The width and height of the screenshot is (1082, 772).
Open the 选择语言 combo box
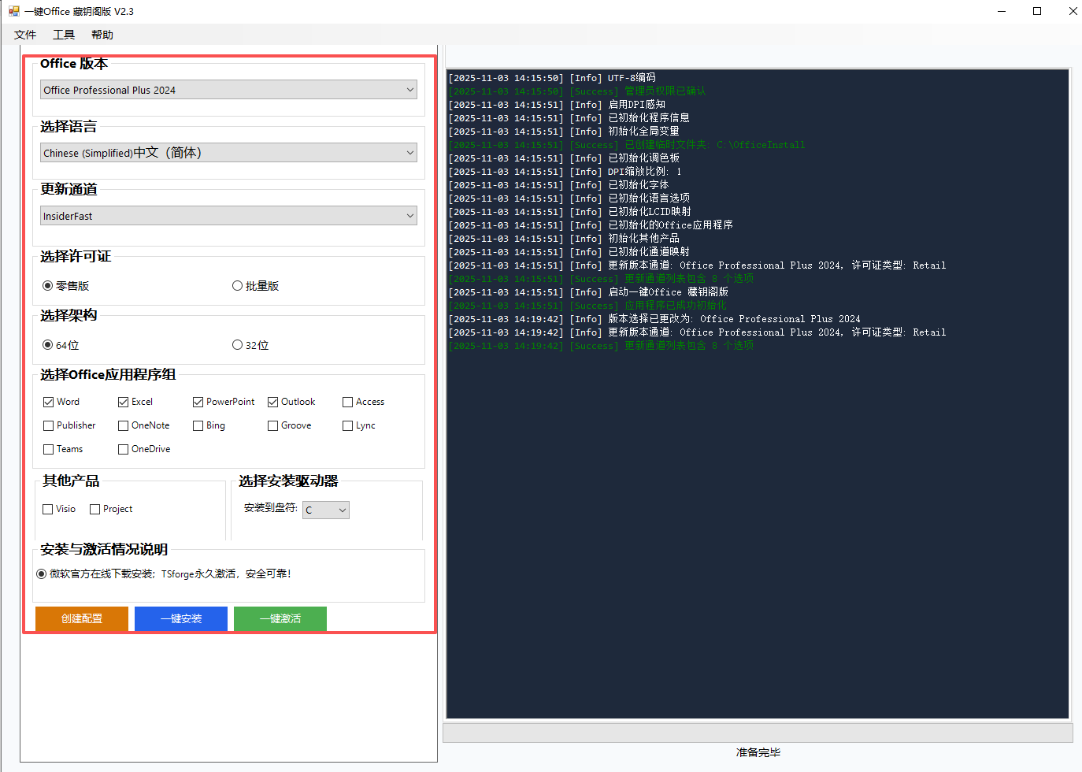[x=228, y=153]
